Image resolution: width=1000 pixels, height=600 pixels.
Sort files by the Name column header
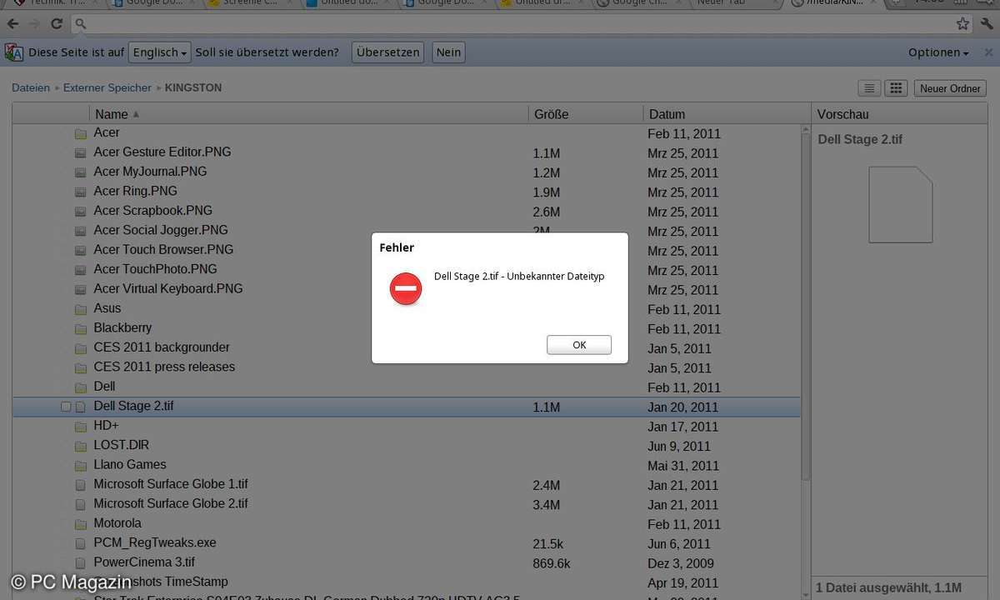point(308,114)
